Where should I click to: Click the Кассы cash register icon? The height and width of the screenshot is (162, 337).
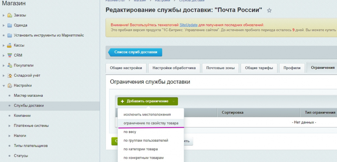pyautogui.click(x=10, y=45)
